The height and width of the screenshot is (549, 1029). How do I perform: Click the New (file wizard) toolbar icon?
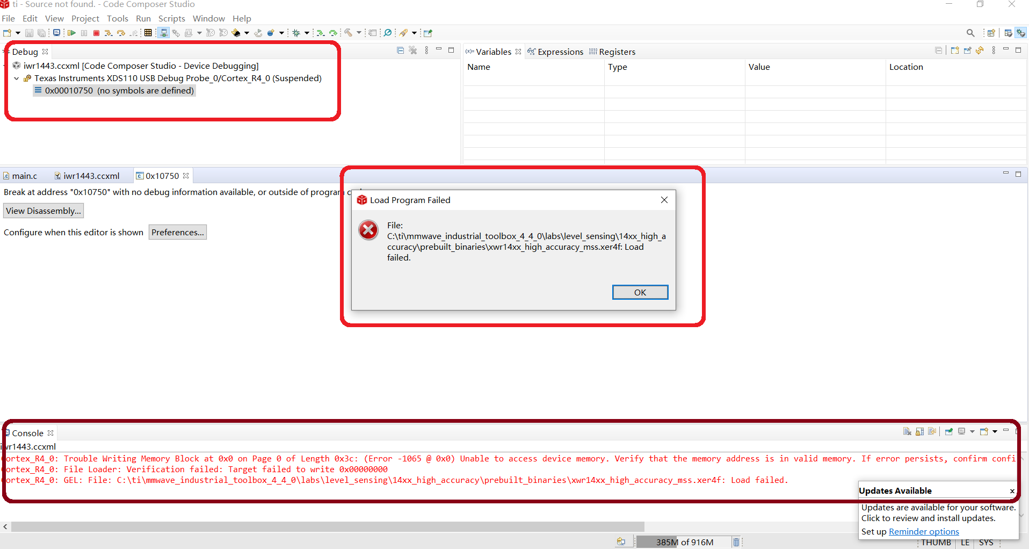pos(7,33)
